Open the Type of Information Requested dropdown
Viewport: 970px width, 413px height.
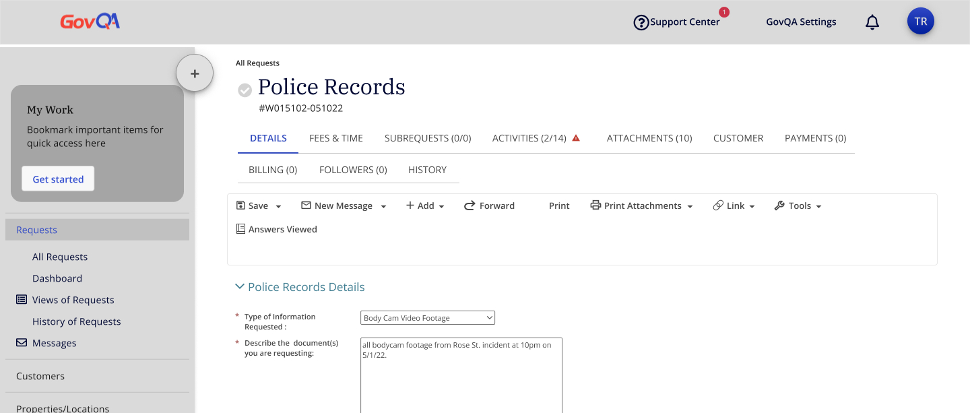click(x=428, y=318)
